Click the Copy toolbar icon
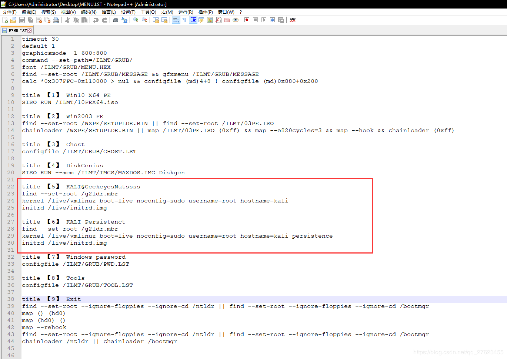 76,20
